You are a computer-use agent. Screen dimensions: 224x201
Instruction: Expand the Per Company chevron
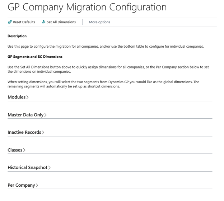[x=37, y=186]
